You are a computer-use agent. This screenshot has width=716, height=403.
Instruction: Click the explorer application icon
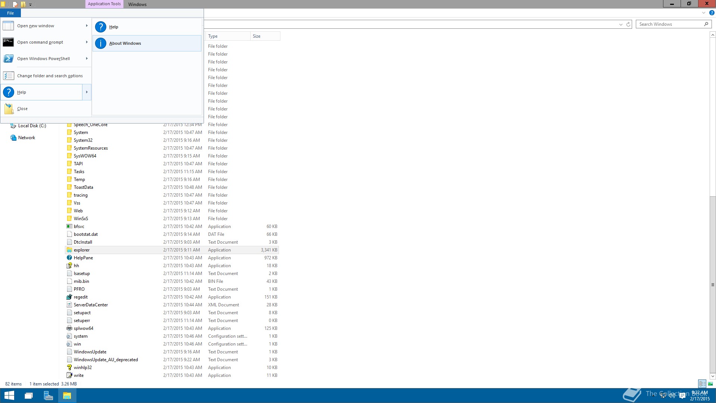tap(69, 250)
